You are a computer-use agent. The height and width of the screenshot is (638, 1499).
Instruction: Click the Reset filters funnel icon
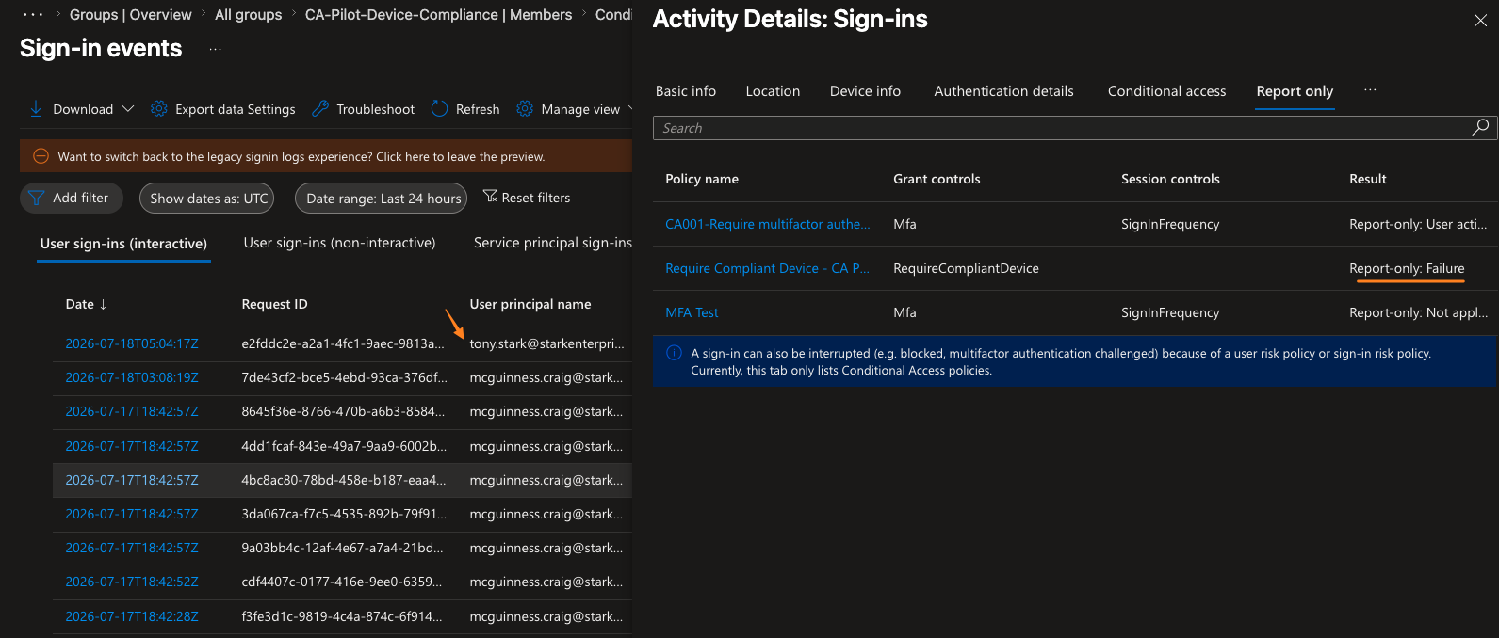pos(490,197)
